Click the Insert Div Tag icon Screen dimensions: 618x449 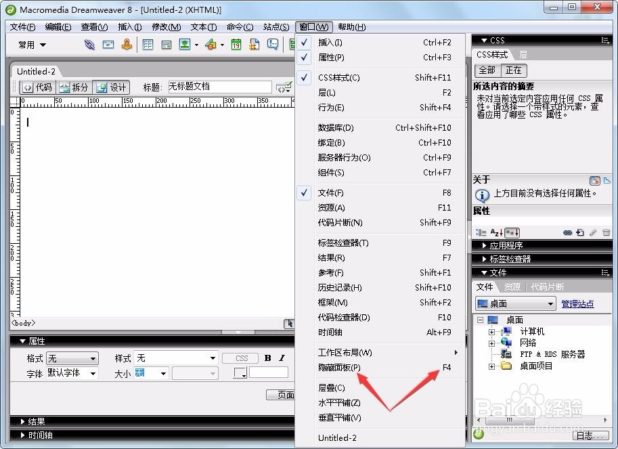[x=167, y=45]
